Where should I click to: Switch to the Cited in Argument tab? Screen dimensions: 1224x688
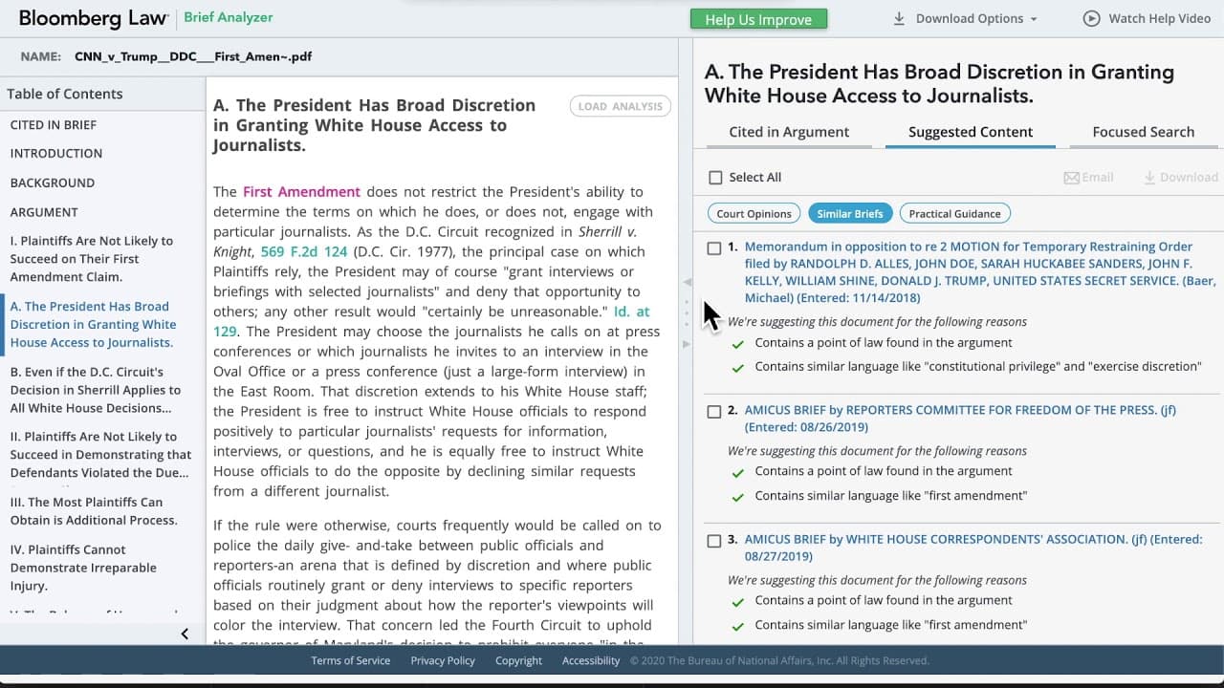(x=789, y=132)
